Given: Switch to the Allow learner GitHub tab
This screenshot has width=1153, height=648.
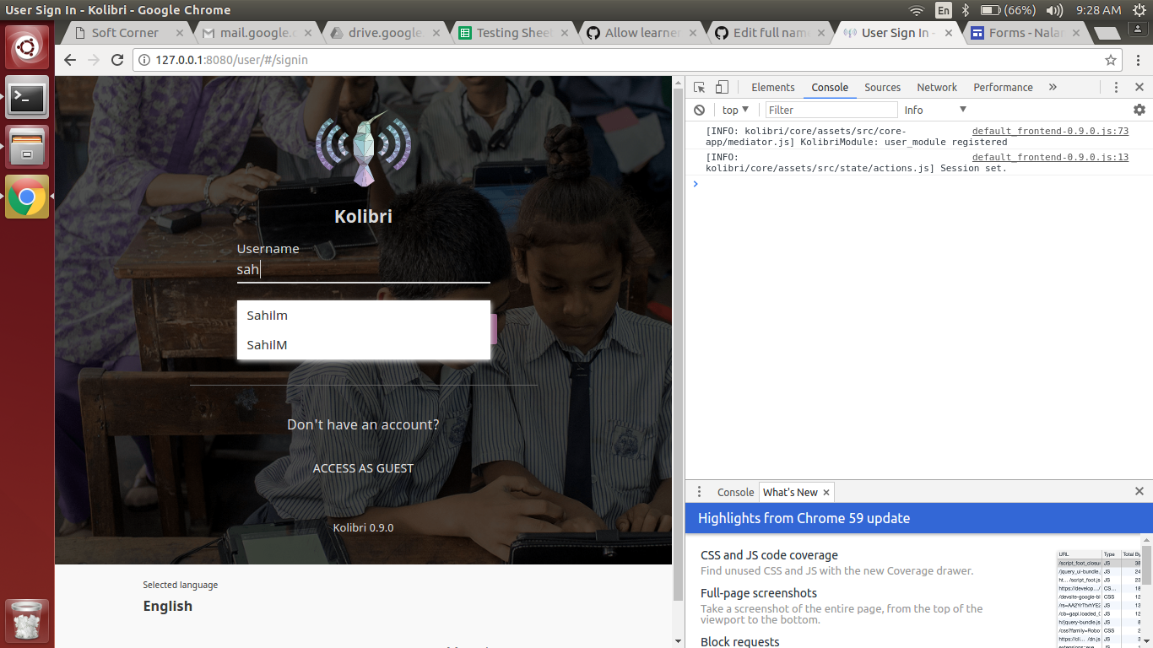Looking at the screenshot, I should click(642, 33).
